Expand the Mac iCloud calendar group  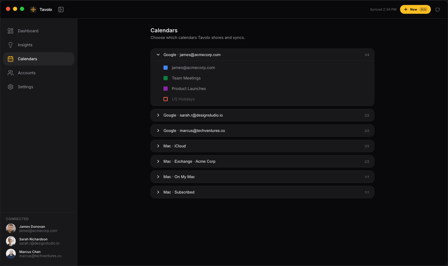click(x=158, y=146)
